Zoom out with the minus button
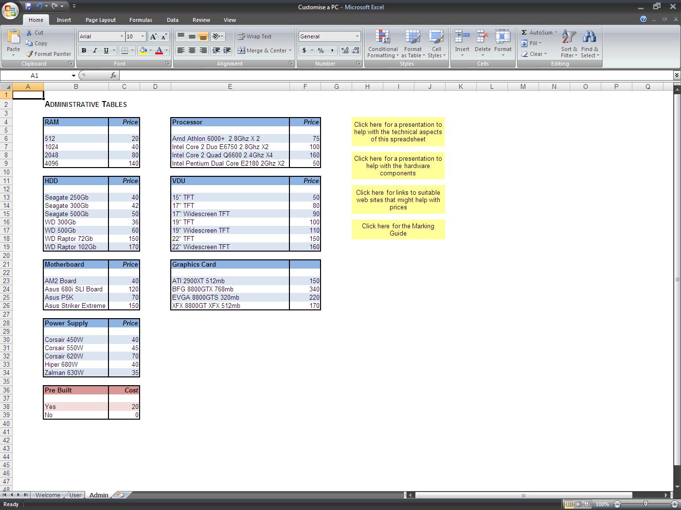The height and width of the screenshot is (510, 681). pos(617,504)
